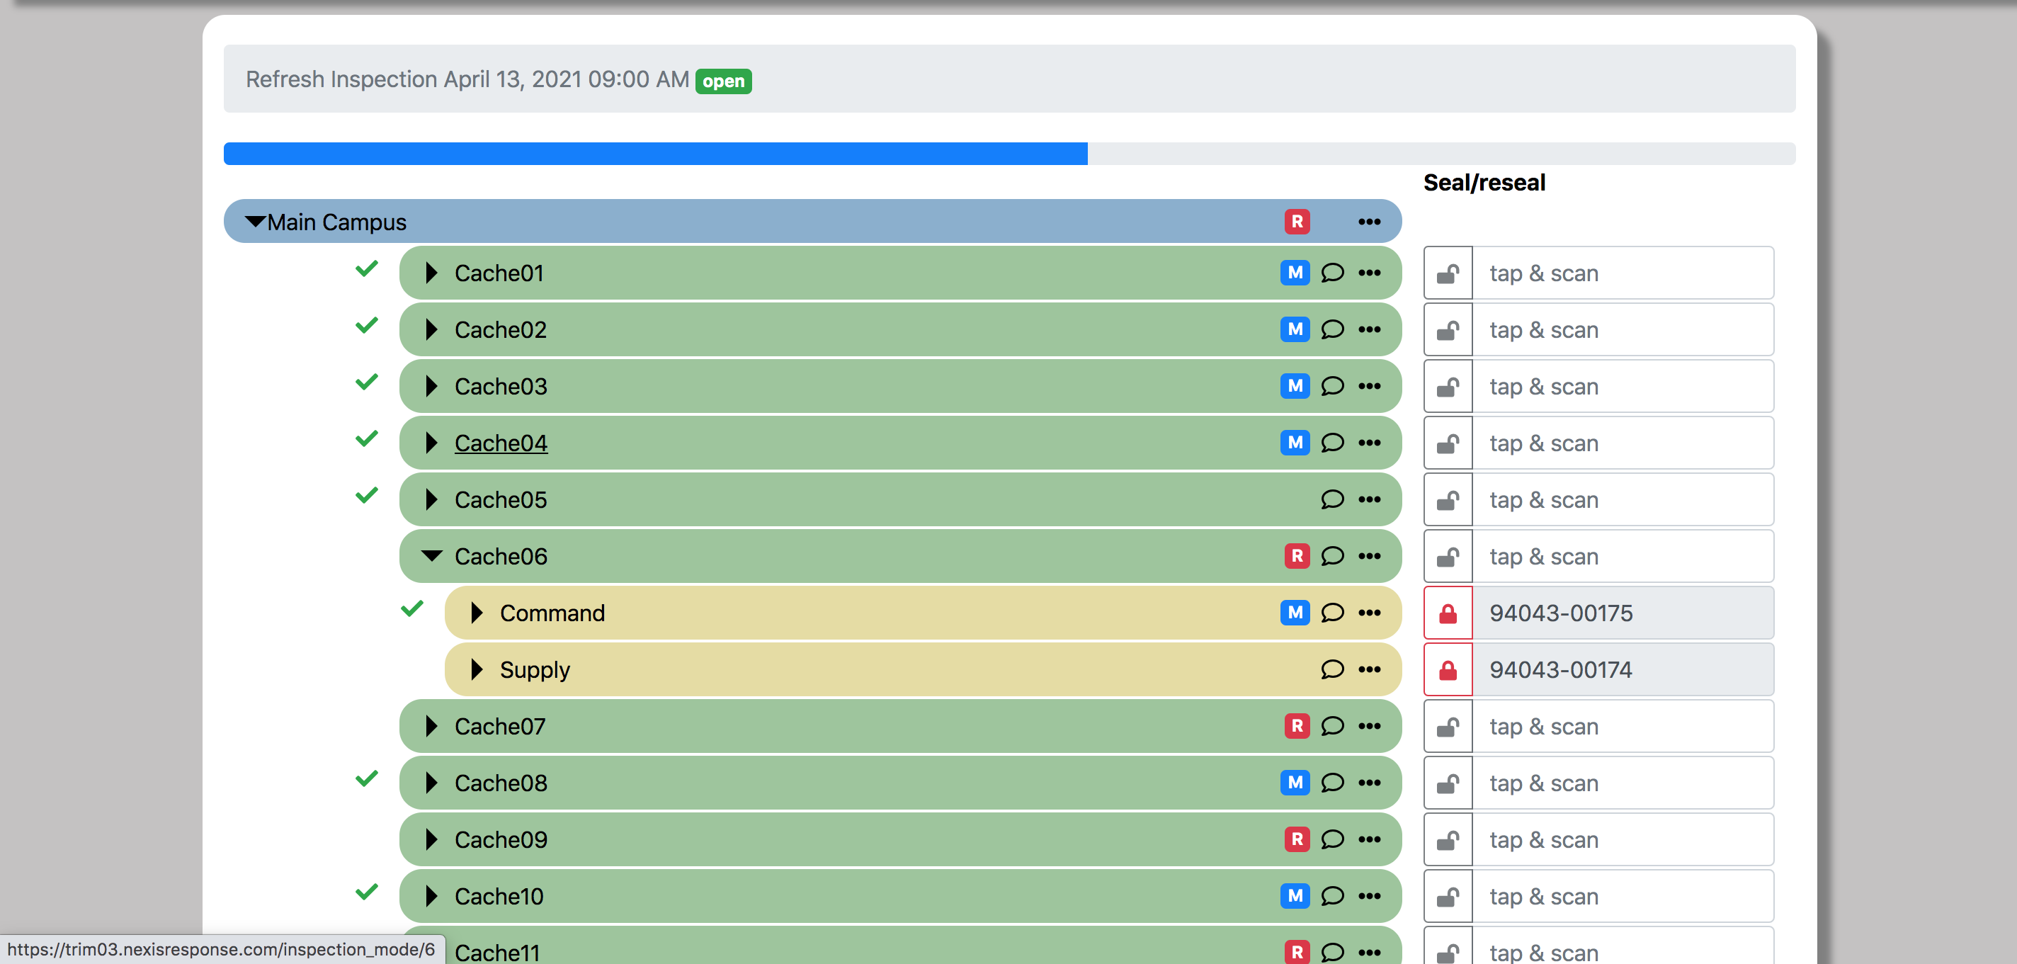2017x964 pixels.
Task: Expand the Cache10 row
Action: (431, 896)
